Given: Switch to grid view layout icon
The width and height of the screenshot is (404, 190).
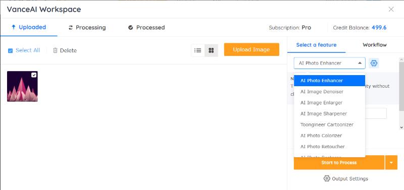Looking at the screenshot, I should tap(211, 50).
